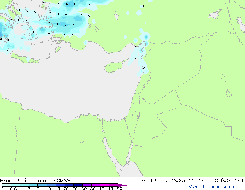
Task: Click the 30 mm purple legend swatch
Action: click(x=87, y=185)
